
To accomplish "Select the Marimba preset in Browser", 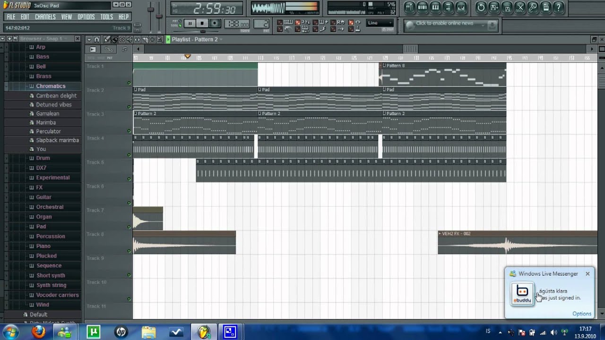I will point(46,122).
